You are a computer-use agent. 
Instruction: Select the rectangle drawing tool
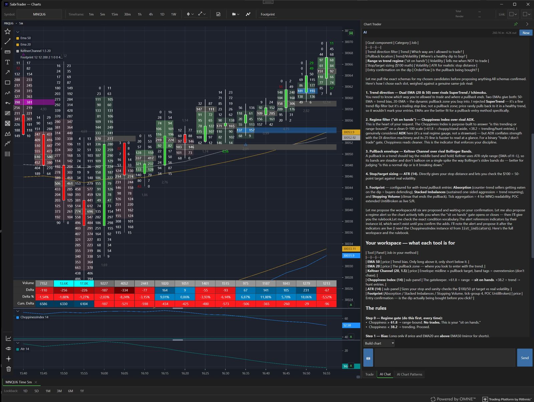pos(7,82)
